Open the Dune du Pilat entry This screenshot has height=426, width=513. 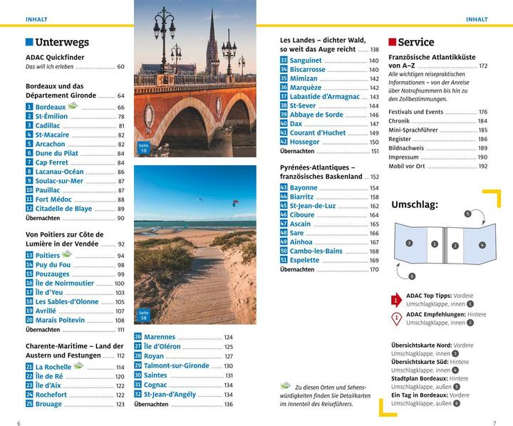point(75,153)
